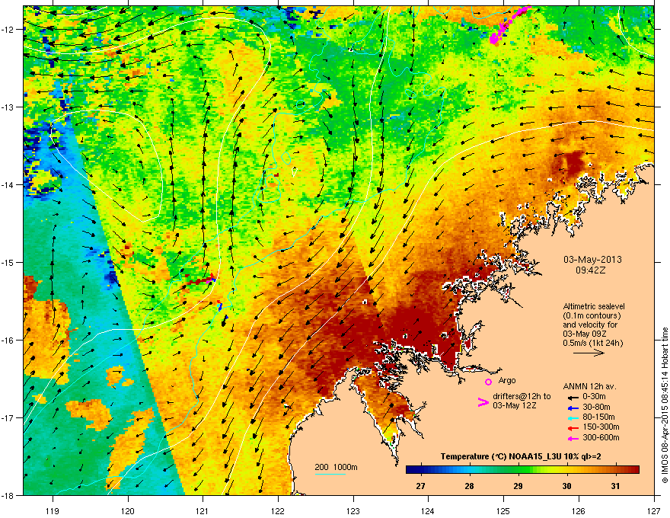Click the "Temperature (°C) NOAA15_L3U 10% ql>=2" title
670x518 pixels.
click(x=522, y=456)
